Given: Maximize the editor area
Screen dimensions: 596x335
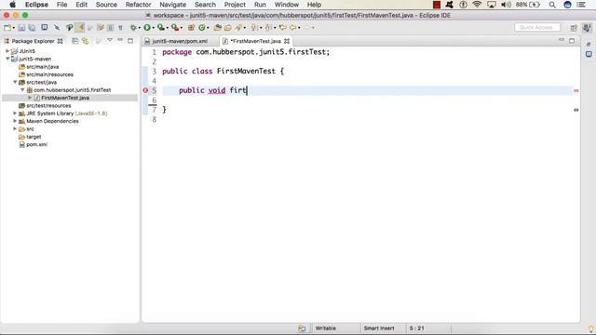Looking at the screenshot, I should [572, 40].
